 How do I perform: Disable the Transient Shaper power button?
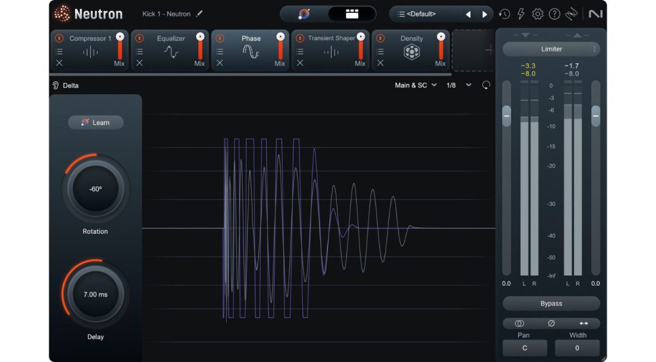click(300, 38)
